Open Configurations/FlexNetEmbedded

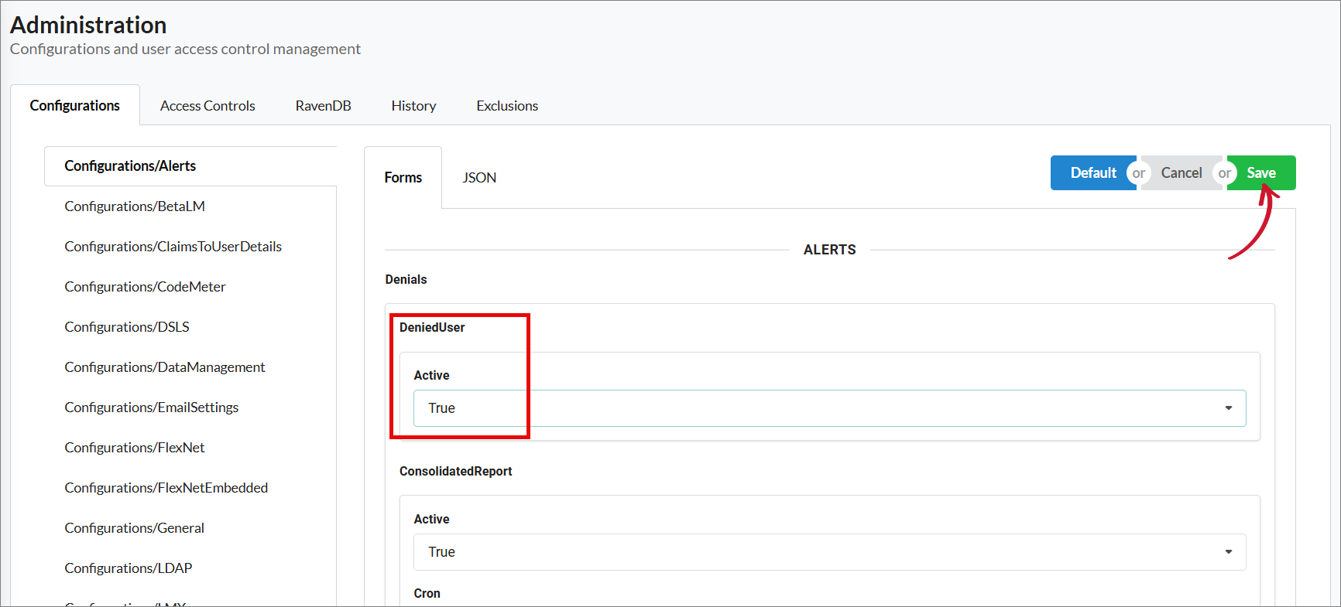(x=166, y=488)
